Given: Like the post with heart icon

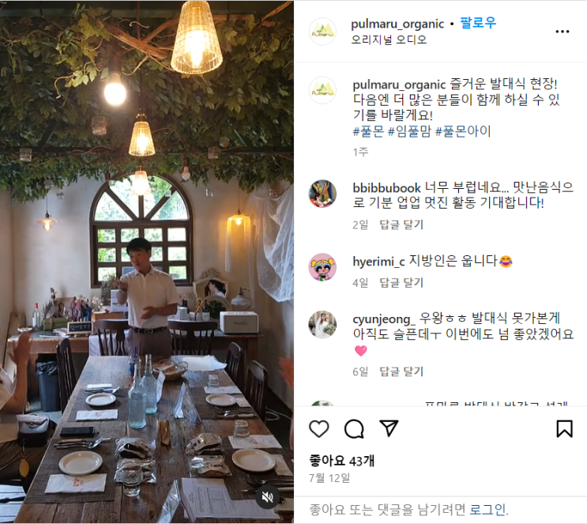Looking at the screenshot, I should (x=319, y=429).
